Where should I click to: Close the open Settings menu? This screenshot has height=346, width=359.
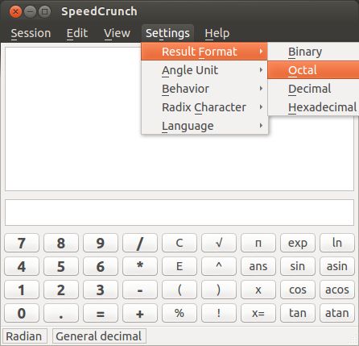click(167, 33)
